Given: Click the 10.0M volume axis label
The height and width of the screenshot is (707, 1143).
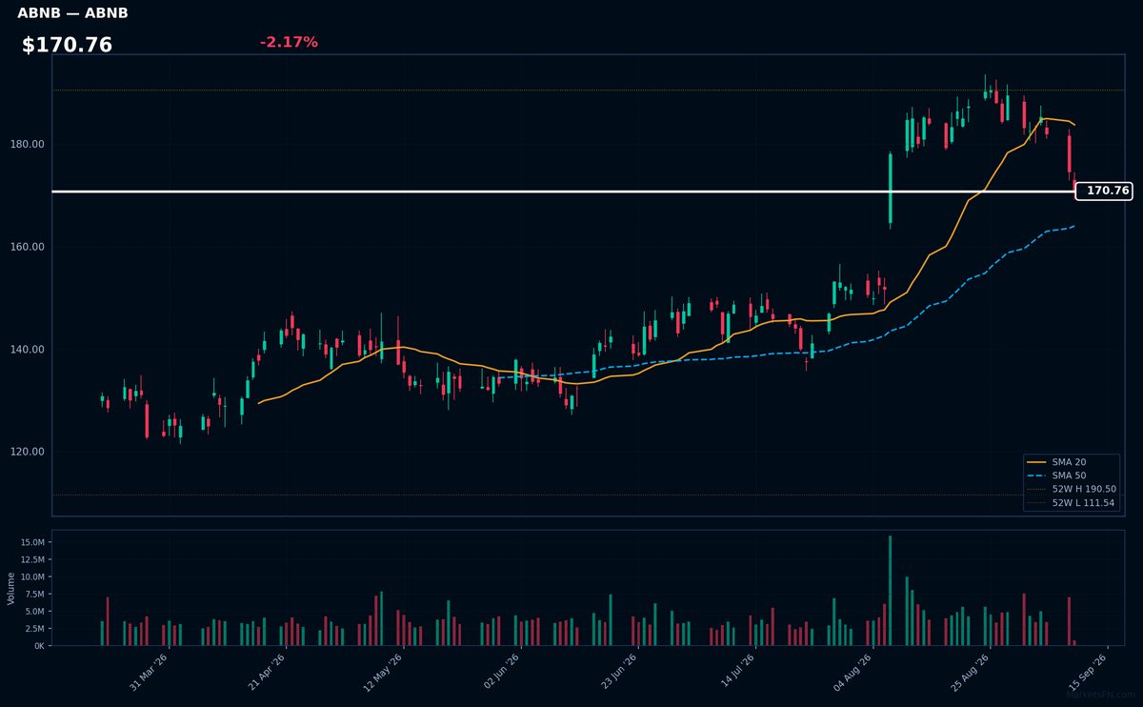Looking at the screenshot, I should (32, 576).
